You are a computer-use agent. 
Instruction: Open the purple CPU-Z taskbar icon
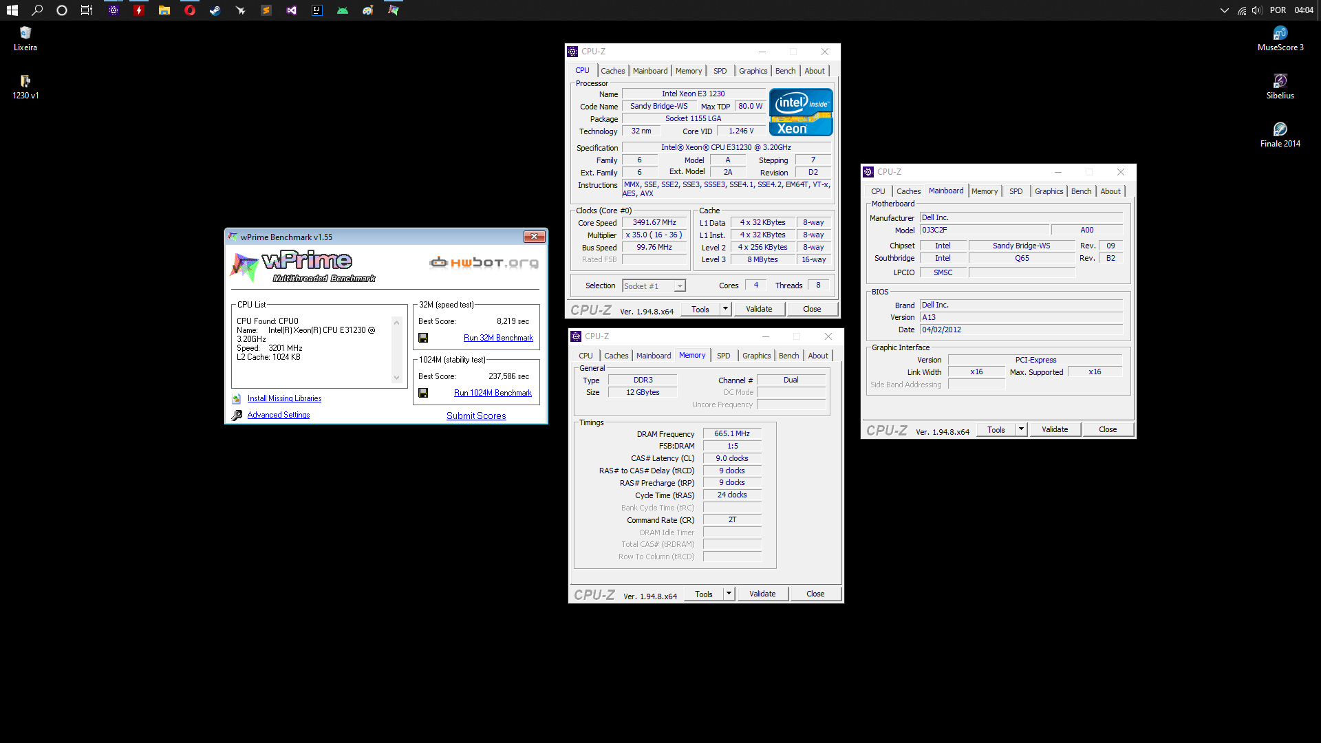[114, 10]
